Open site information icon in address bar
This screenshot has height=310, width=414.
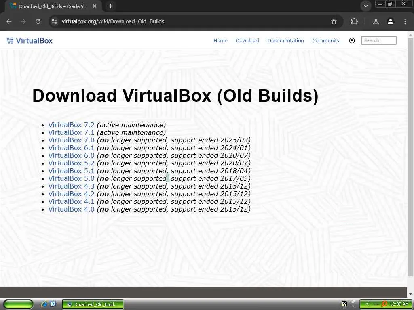[55, 21]
